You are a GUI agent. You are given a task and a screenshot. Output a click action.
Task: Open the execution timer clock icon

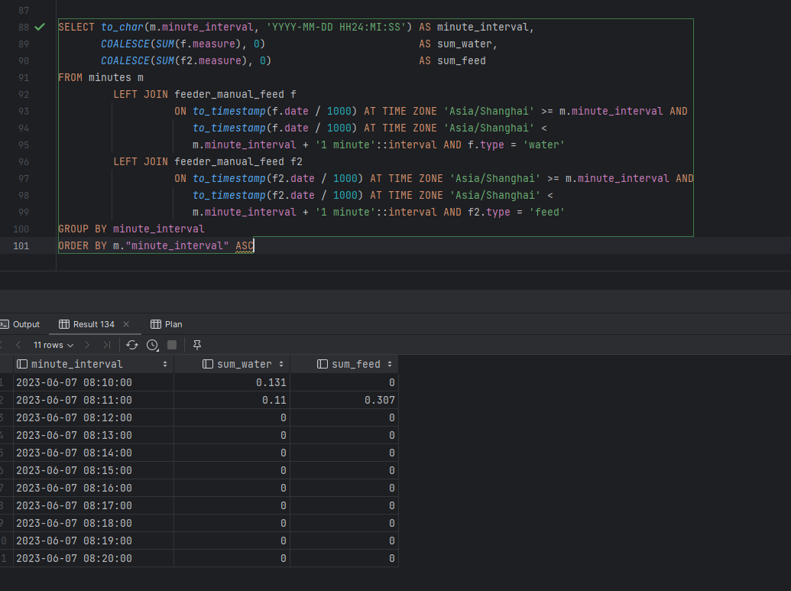tap(151, 345)
